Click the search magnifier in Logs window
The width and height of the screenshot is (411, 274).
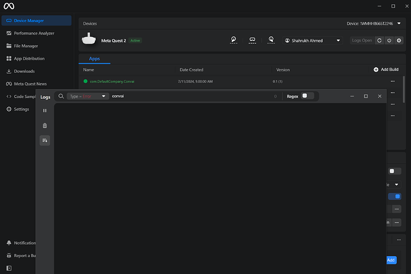tap(61, 96)
